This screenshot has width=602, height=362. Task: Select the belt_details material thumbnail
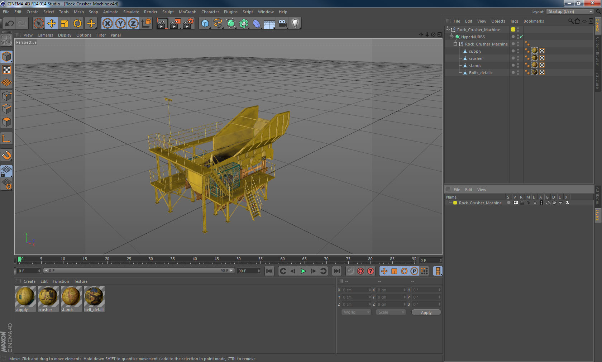[x=94, y=299]
